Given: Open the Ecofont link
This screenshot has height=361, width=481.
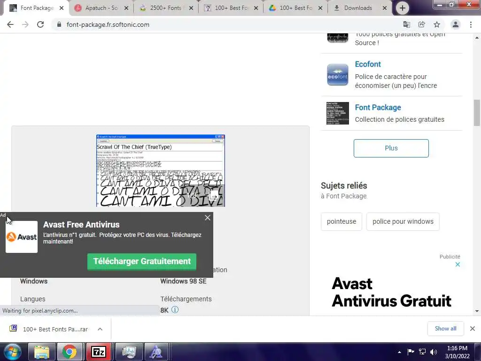Looking at the screenshot, I should pos(367,64).
